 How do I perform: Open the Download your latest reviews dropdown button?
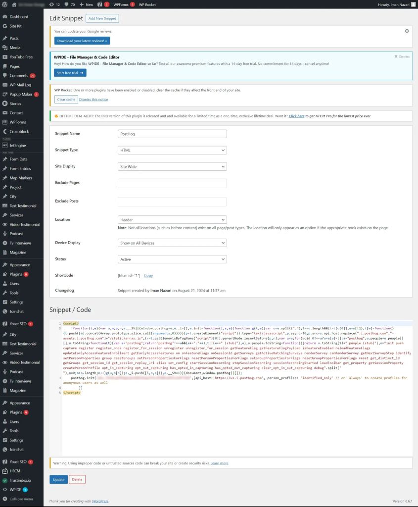point(82,41)
